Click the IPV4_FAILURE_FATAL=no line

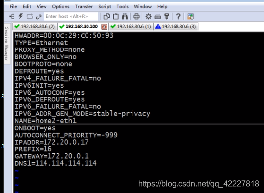(58, 78)
